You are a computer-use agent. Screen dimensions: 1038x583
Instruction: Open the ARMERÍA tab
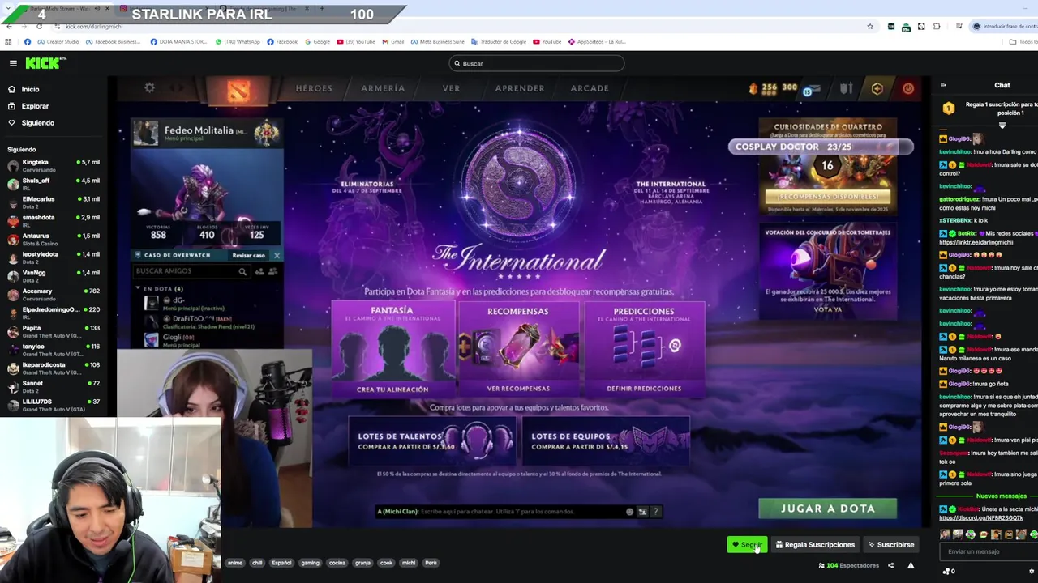[x=383, y=88]
